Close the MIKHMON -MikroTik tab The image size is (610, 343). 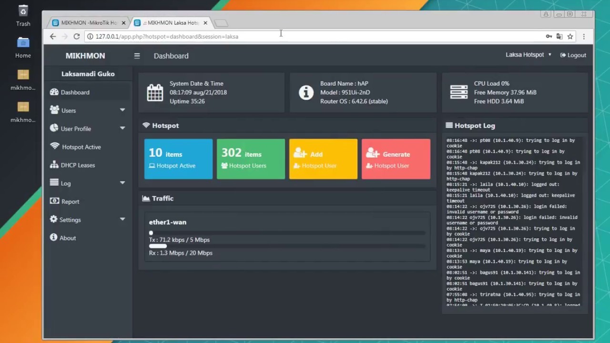(123, 22)
